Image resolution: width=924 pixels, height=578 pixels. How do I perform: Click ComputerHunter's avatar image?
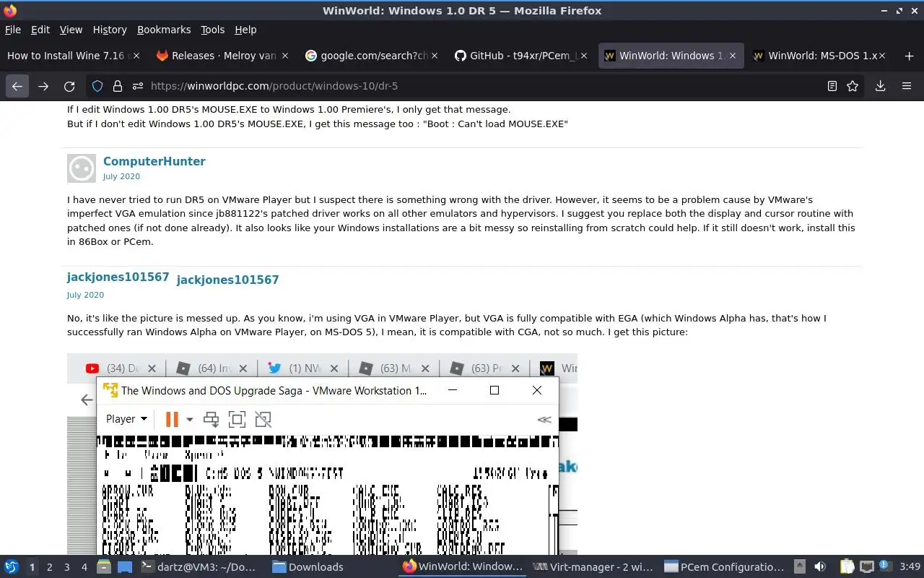(x=82, y=168)
